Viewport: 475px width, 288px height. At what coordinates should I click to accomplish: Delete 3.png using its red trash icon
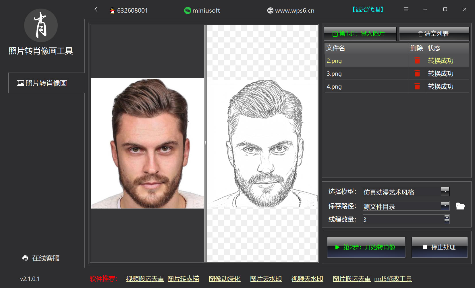click(417, 73)
